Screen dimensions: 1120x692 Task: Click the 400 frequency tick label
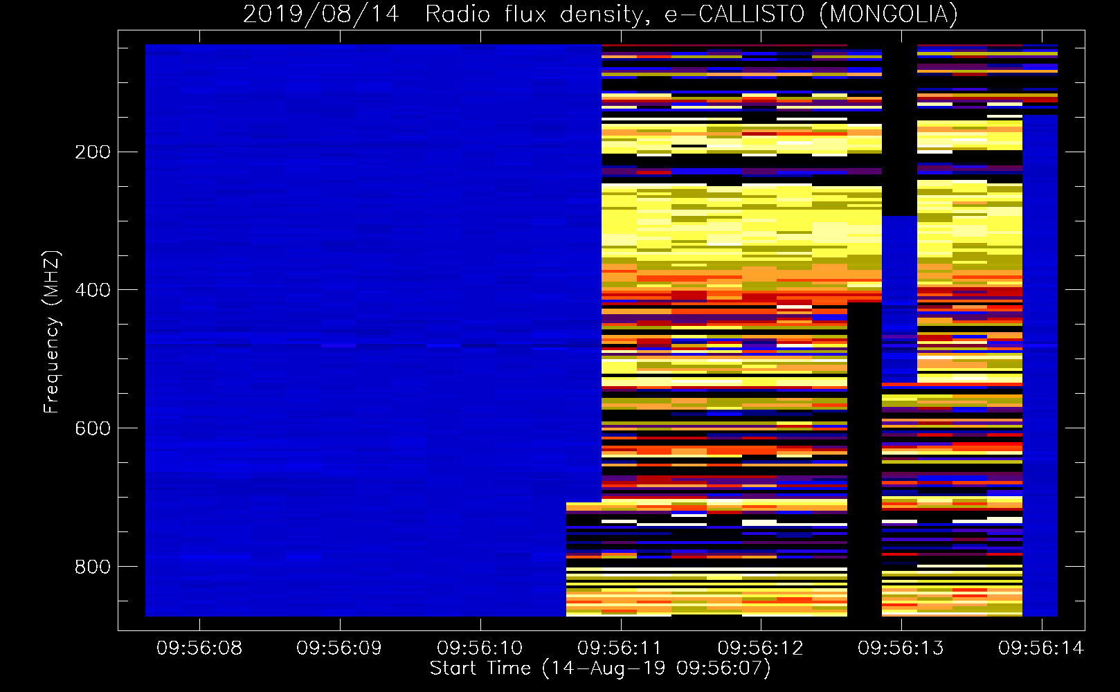[93, 290]
